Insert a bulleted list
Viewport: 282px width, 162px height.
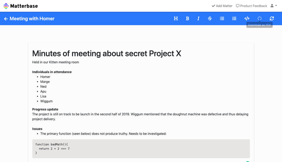point(222,18)
